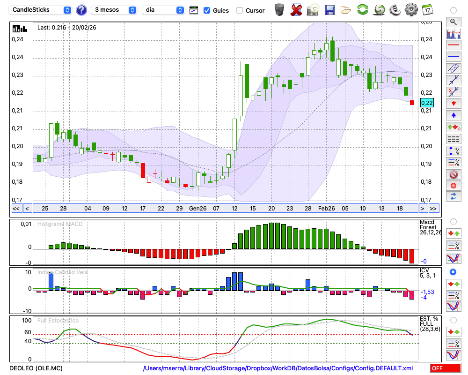Click the calendar icon showing 17
This screenshot has width=468, height=375.
click(x=427, y=10)
